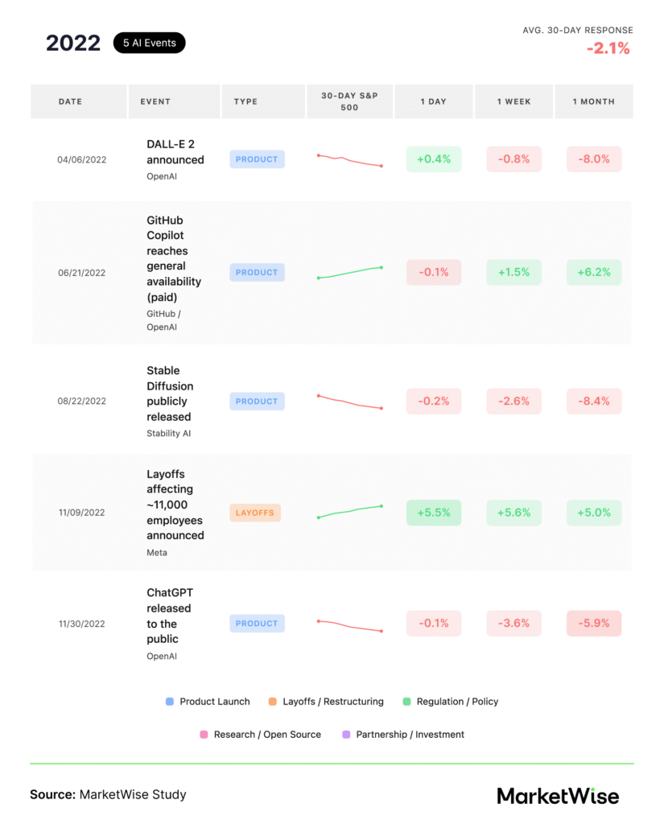Viewport: 664px width, 824px height.
Task: Click the LAYOFFS type tag
Action: point(255,513)
